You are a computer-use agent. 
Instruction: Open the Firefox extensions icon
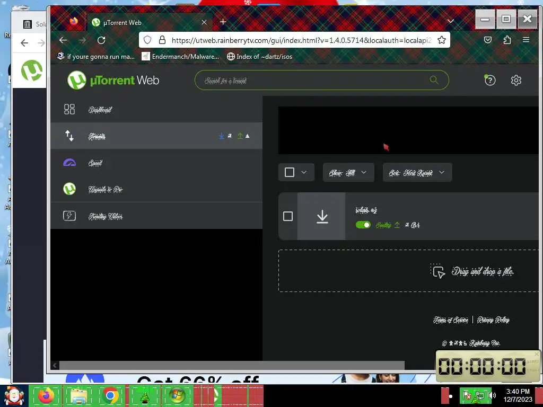coord(507,40)
